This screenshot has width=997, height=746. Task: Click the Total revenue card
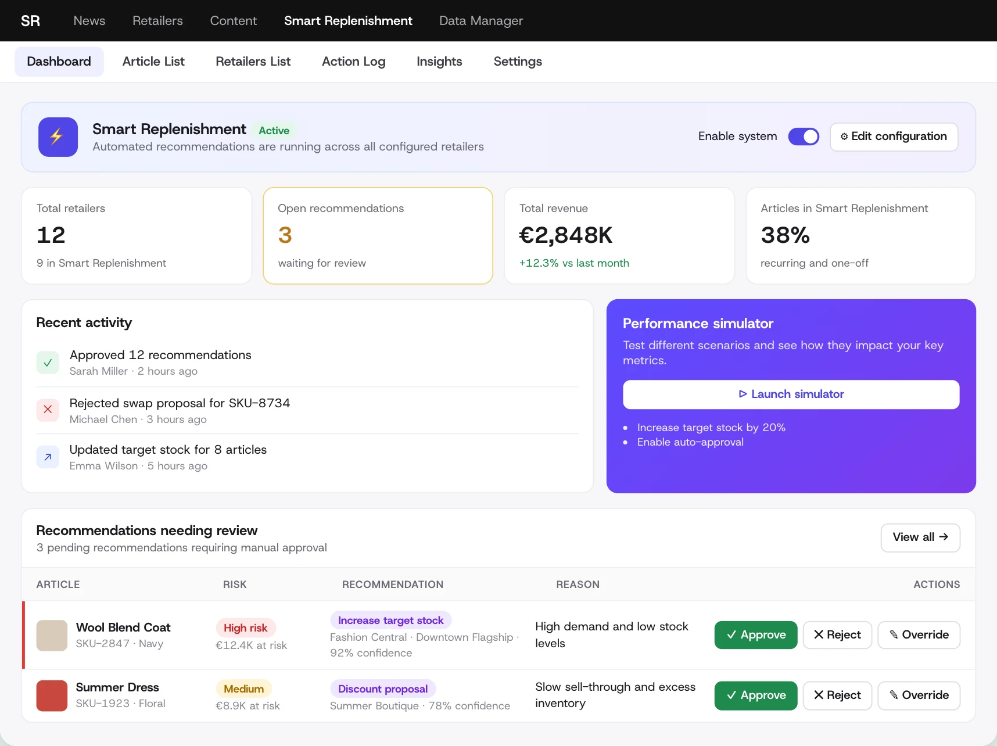(619, 236)
